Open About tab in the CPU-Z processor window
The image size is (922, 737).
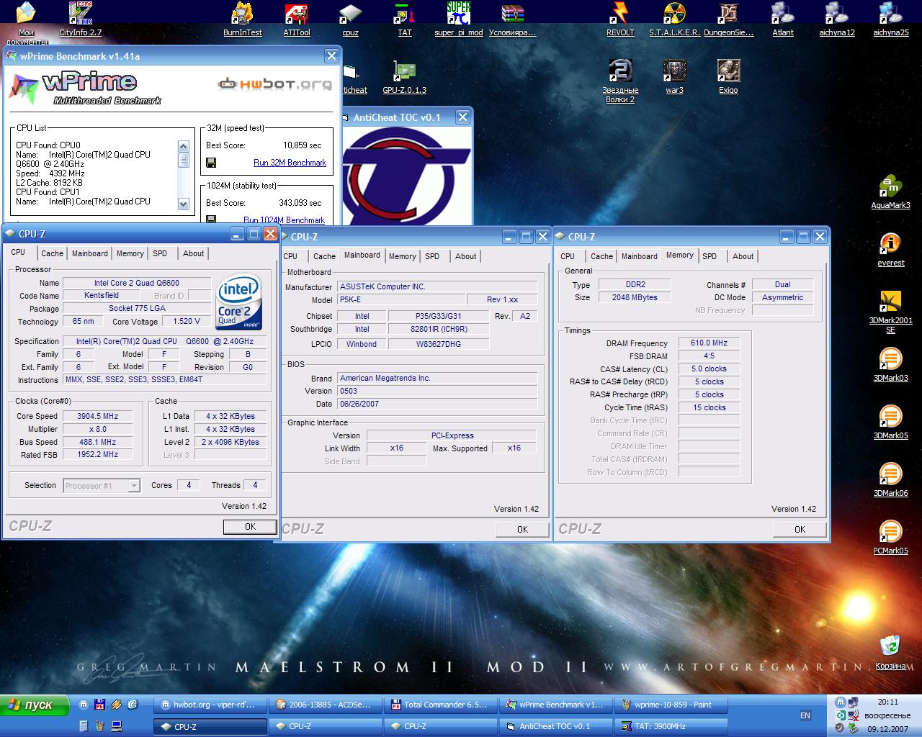193,253
